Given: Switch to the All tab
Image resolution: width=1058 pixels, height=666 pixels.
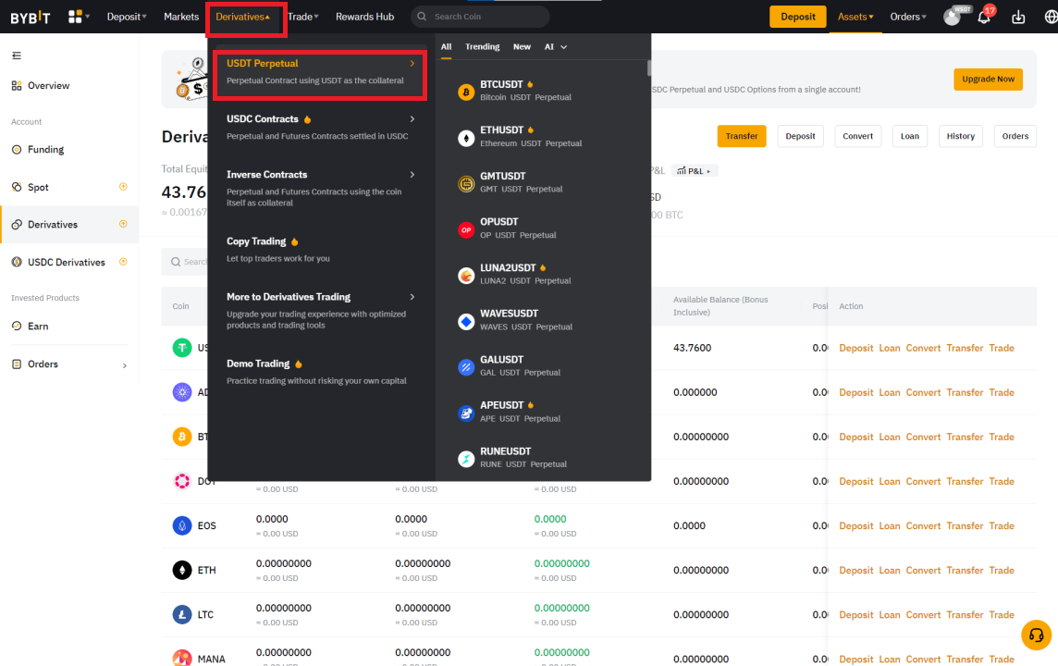Looking at the screenshot, I should click(x=446, y=46).
